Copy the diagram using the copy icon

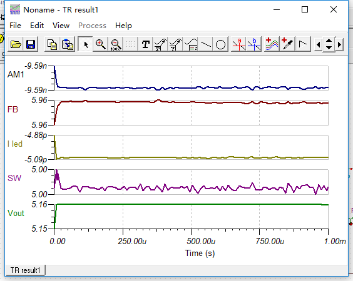(52, 44)
